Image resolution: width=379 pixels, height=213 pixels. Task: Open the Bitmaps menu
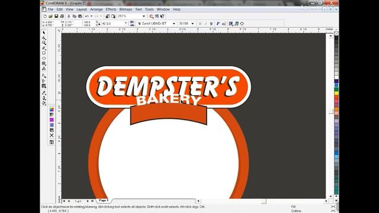click(126, 9)
